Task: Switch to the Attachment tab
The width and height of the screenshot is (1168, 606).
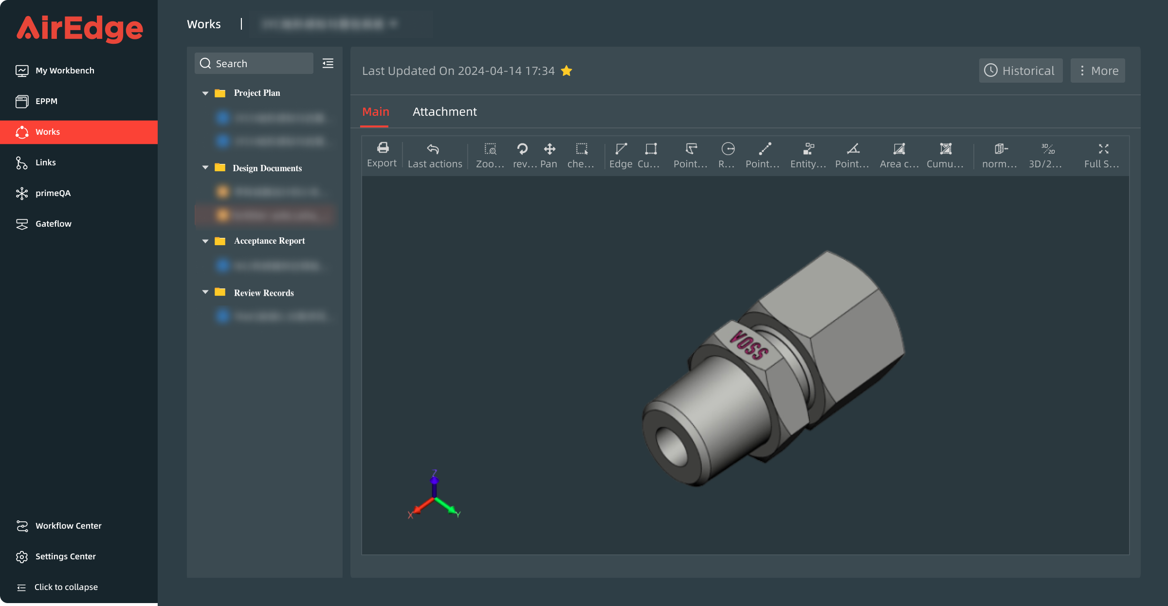Action: click(x=445, y=111)
